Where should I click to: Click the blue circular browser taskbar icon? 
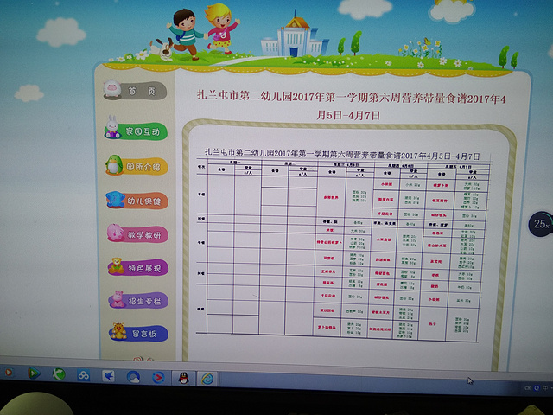pyautogui.click(x=134, y=377)
